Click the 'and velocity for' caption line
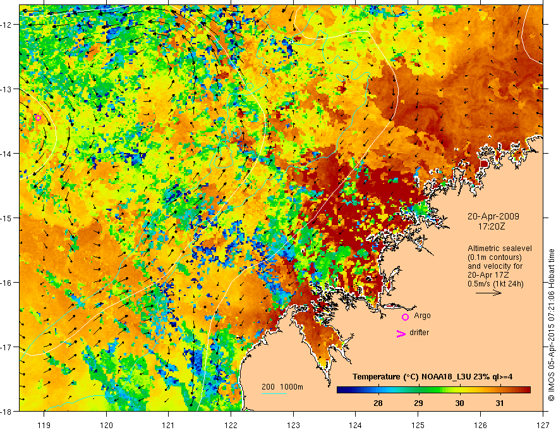This screenshot has height=430, width=556. (x=495, y=266)
